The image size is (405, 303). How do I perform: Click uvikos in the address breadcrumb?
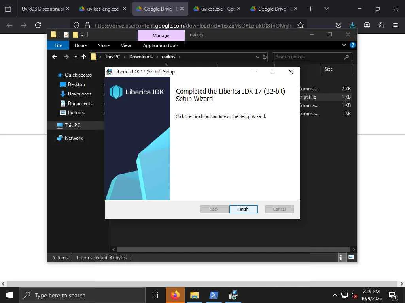click(168, 57)
